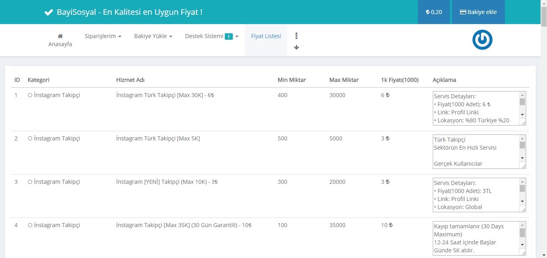
Task: Expand the Siparişlerim dropdown menu
Action: (x=103, y=36)
